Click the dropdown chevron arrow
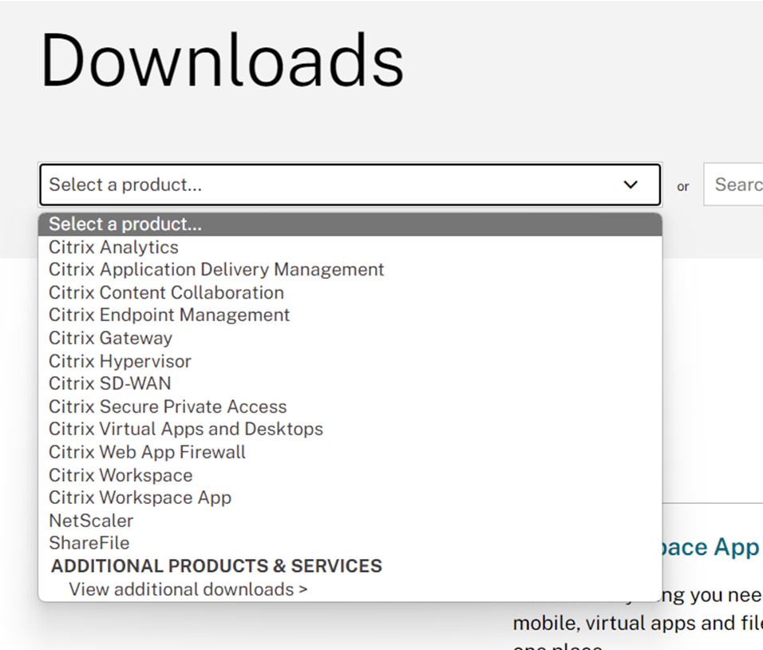The width and height of the screenshot is (763, 650). (x=631, y=184)
